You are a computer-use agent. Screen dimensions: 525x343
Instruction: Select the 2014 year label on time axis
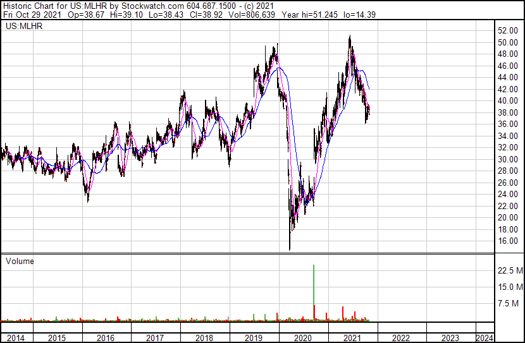pos(16,338)
